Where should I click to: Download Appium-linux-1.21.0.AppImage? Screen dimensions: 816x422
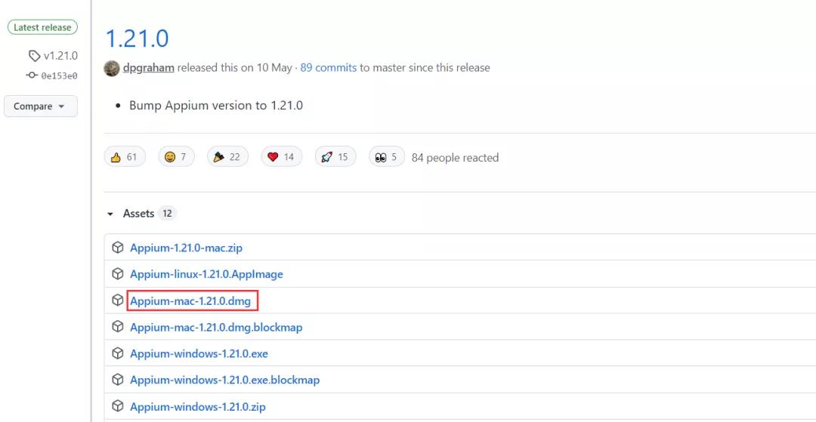pyautogui.click(x=206, y=274)
